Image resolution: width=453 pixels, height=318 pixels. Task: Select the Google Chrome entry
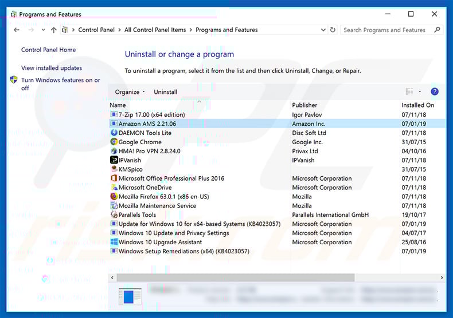140,142
